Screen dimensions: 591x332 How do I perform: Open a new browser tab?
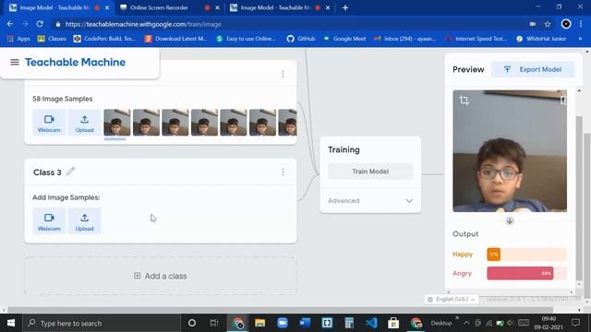click(345, 7)
